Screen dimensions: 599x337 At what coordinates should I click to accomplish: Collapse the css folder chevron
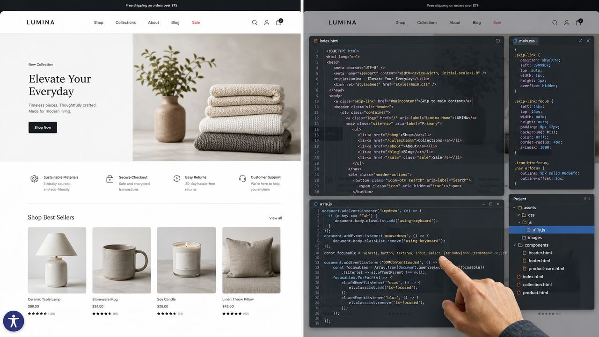(519, 215)
